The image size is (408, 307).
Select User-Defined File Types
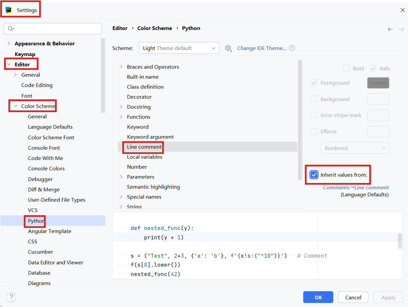pos(57,200)
